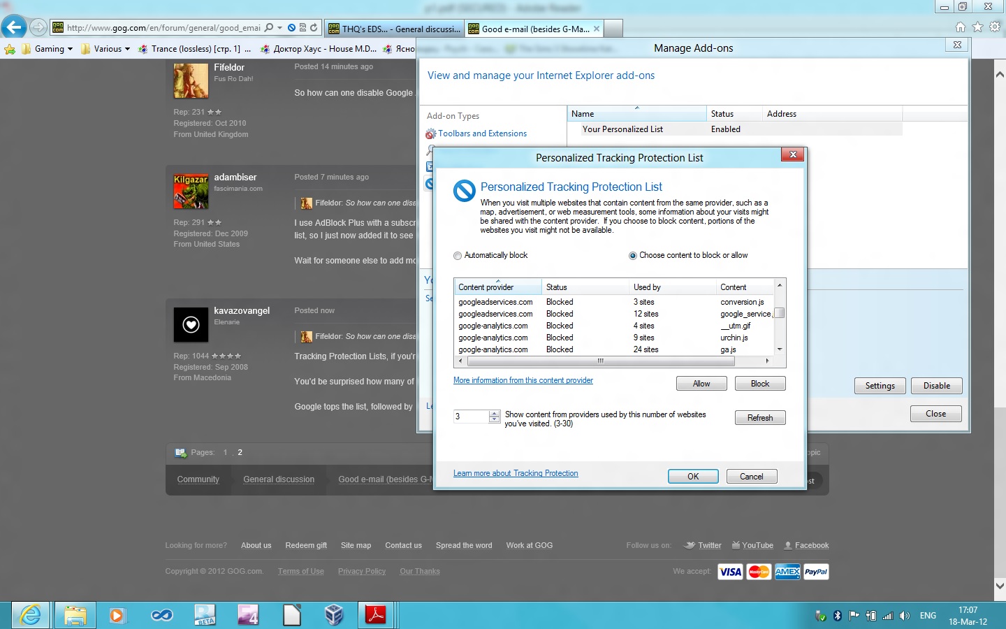Increase the website count stepper value
1006x629 pixels.
[495, 413]
